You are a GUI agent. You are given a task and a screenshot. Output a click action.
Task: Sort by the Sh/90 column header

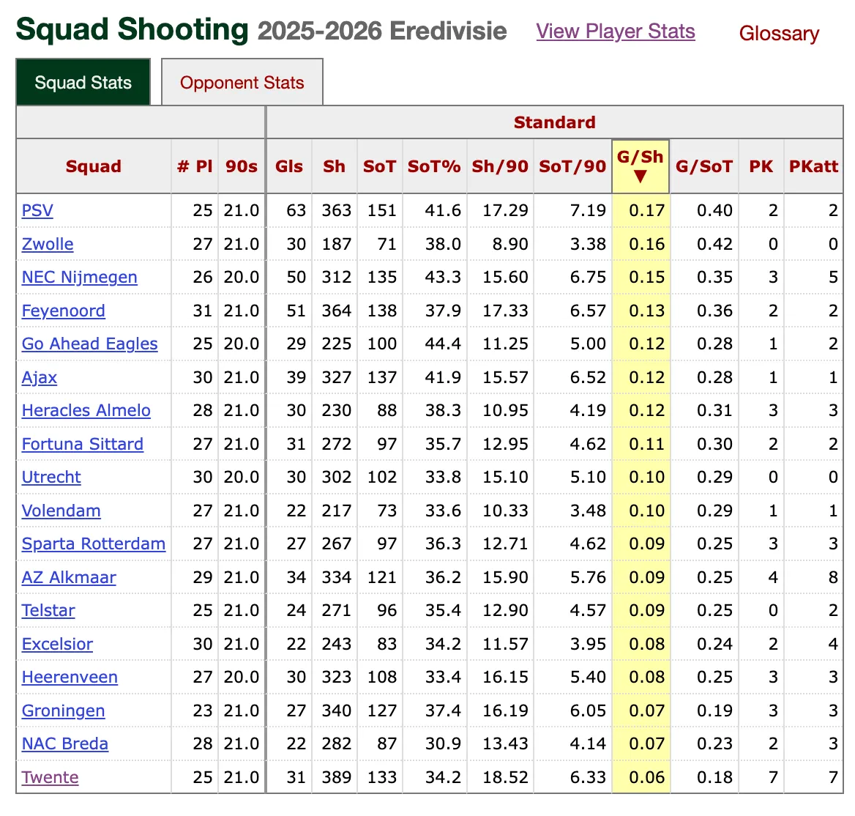click(x=500, y=166)
